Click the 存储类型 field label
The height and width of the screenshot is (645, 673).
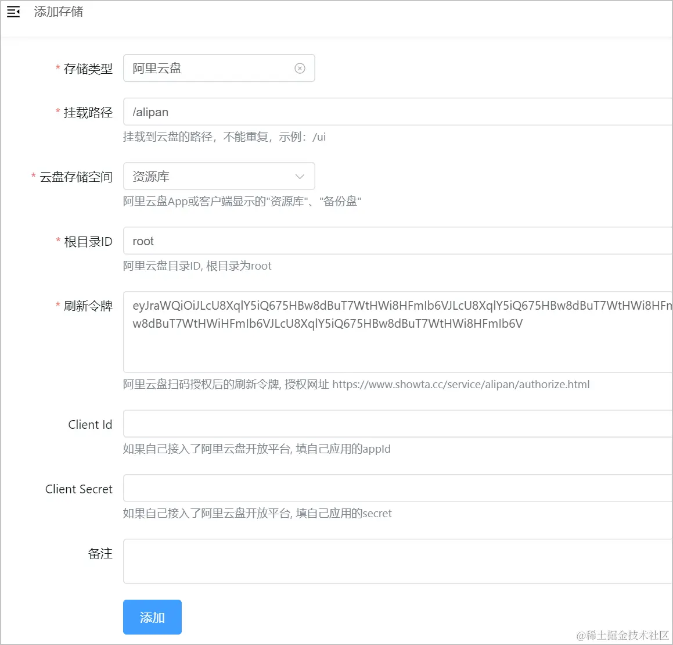pos(88,69)
